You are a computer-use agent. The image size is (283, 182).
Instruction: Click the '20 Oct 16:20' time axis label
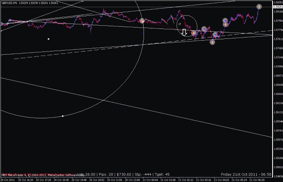[x=26, y=180]
